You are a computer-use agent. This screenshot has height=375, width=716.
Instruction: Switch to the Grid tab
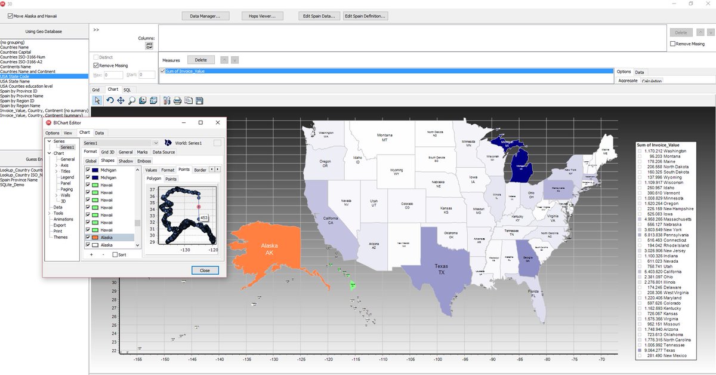click(x=95, y=90)
